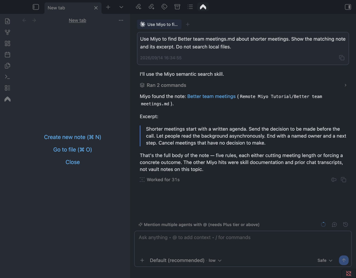This screenshot has height=278, width=356.
Task: Open the outline list icon
Action: pos(190,7)
